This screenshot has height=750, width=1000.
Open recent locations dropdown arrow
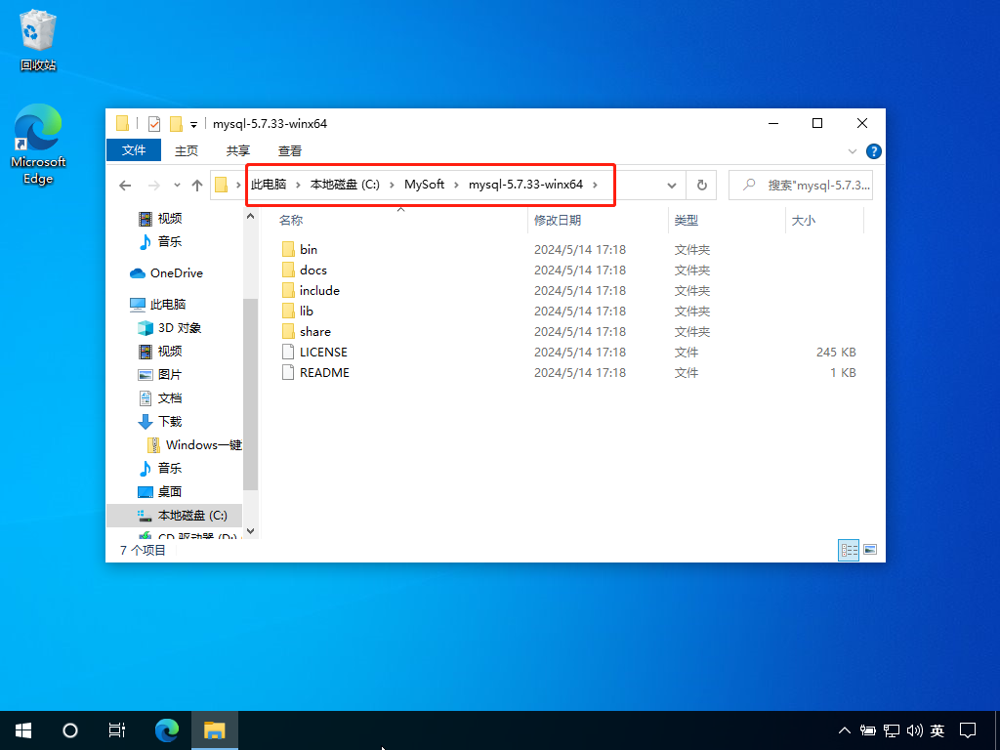[x=177, y=186]
